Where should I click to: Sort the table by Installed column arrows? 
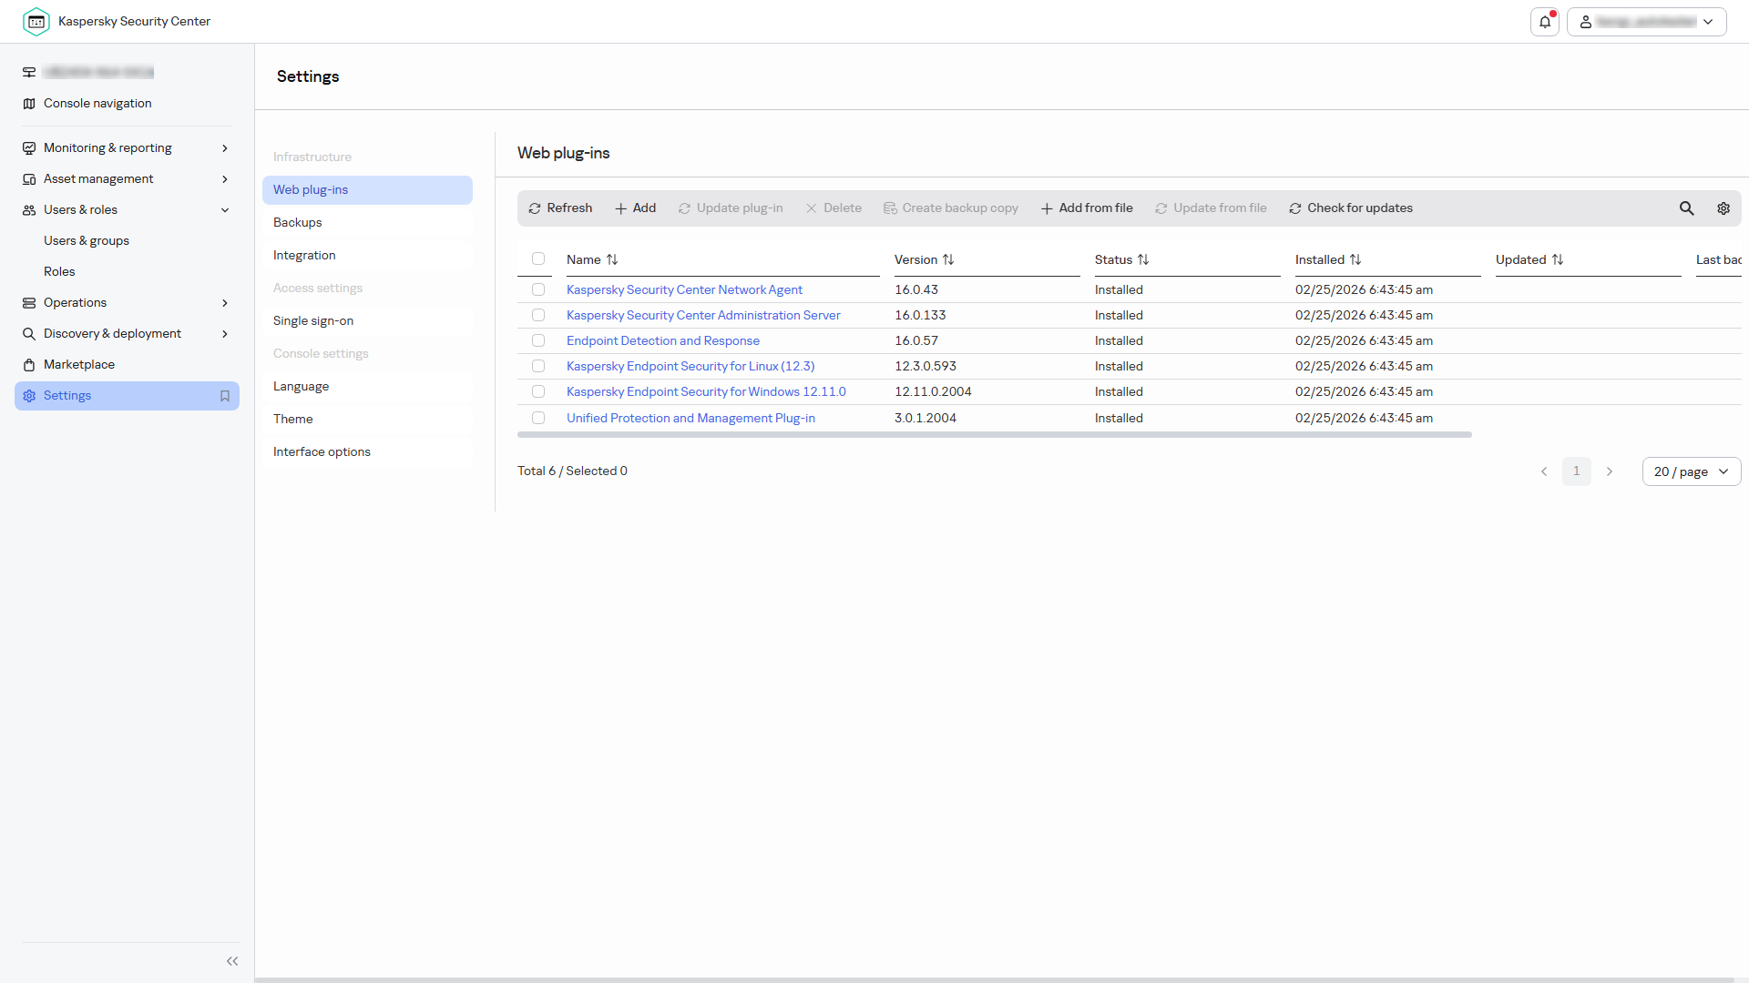(1355, 259)
